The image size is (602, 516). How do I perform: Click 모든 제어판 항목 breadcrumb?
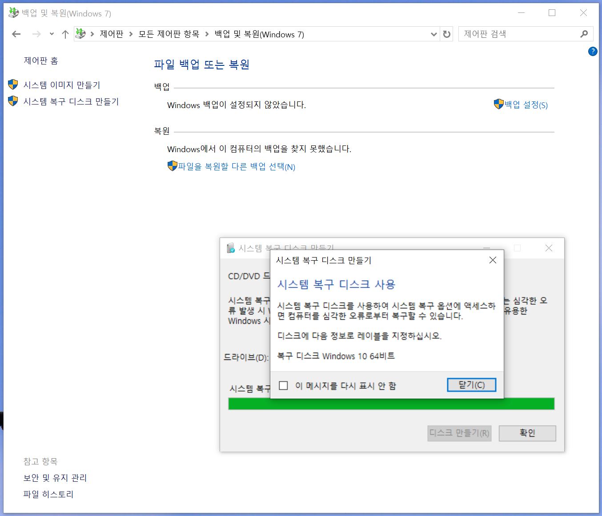pyautogui.click(x=169, y=34)
